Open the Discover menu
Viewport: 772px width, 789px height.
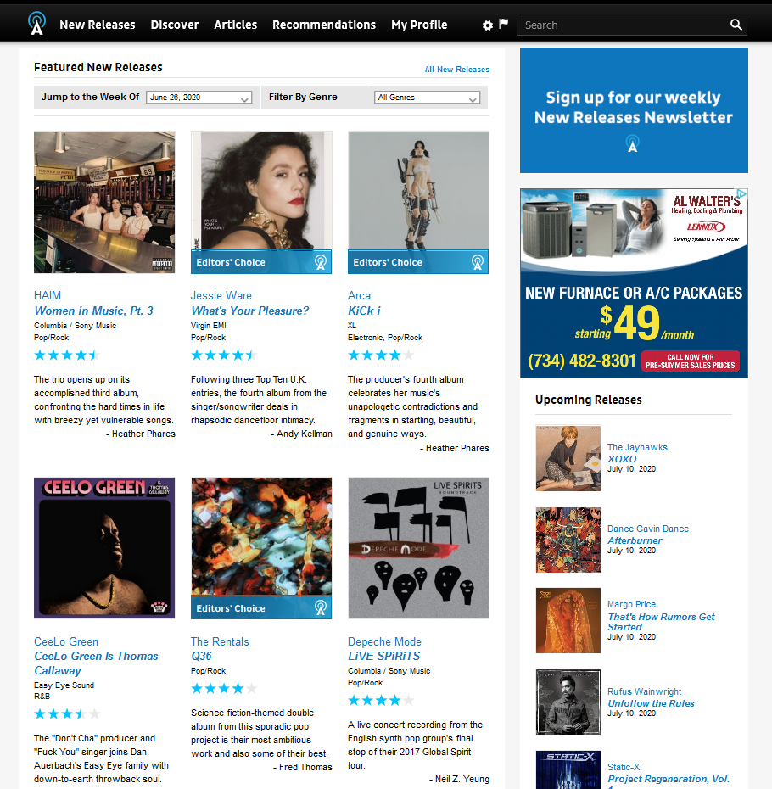pyautogui.click(x=175, y=25)
